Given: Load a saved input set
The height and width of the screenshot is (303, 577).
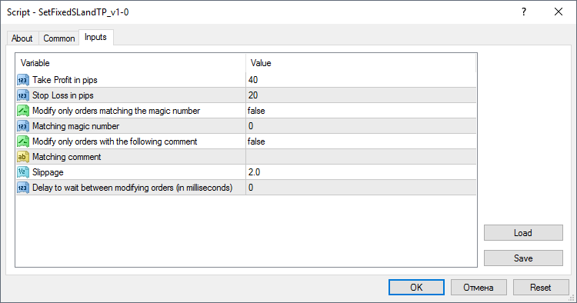Looking at the screenshot, I should pyautogui.click(x=523, y=233).
